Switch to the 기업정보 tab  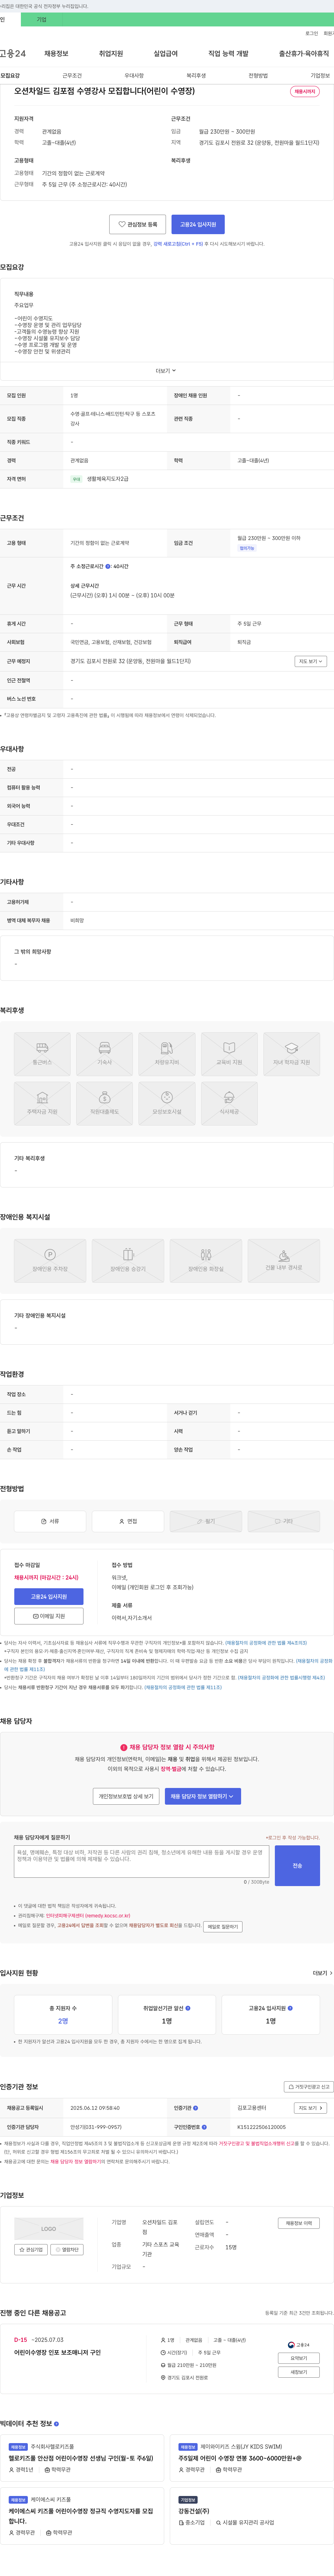click(320, 76)
